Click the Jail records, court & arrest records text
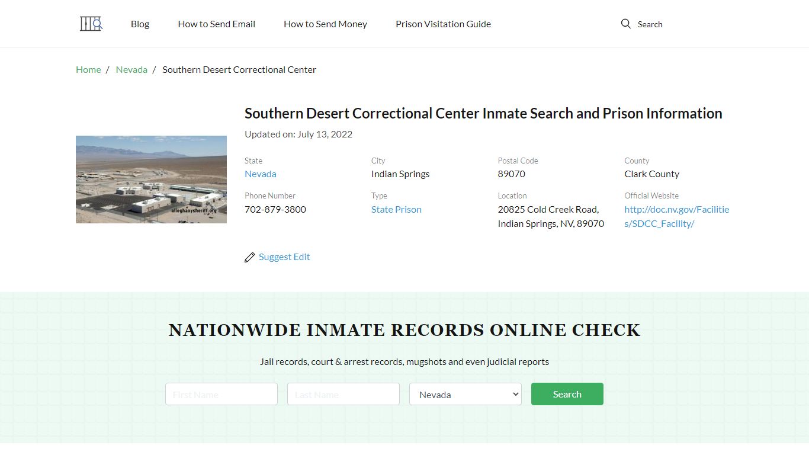 pos(404,361)
